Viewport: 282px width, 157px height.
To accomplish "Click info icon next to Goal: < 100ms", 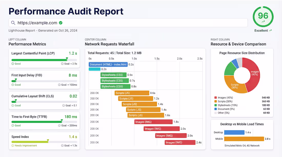I will pos(59,85).
